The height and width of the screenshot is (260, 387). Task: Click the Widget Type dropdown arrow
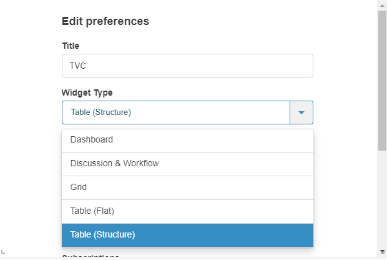pyautogui.click(x=301, y=112)
